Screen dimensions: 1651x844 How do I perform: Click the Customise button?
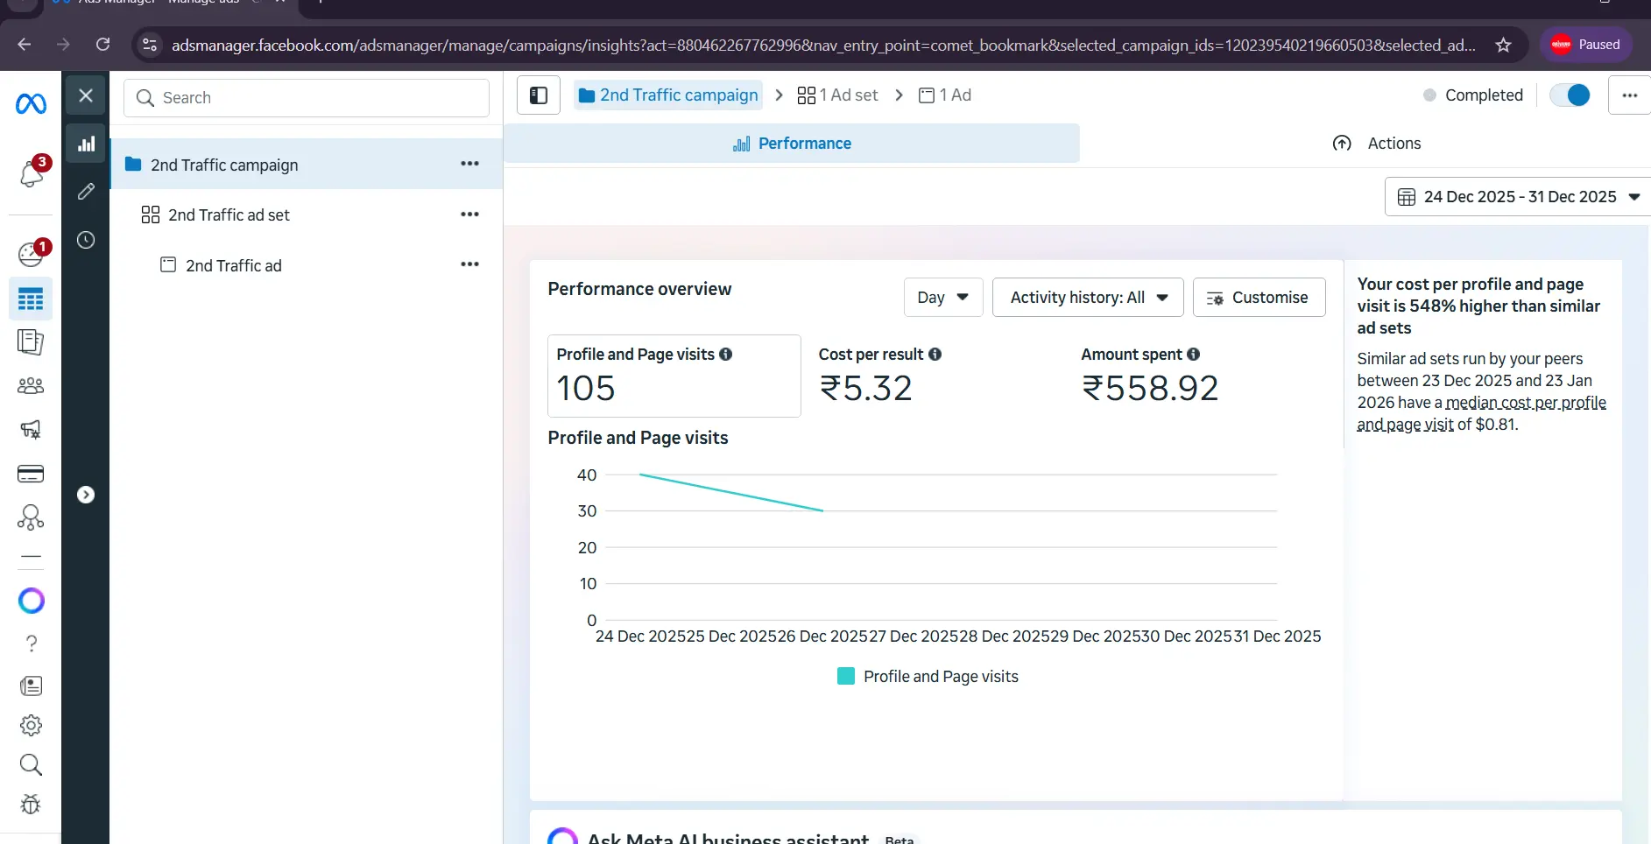pyautogui.click(x=1259, y=298)
